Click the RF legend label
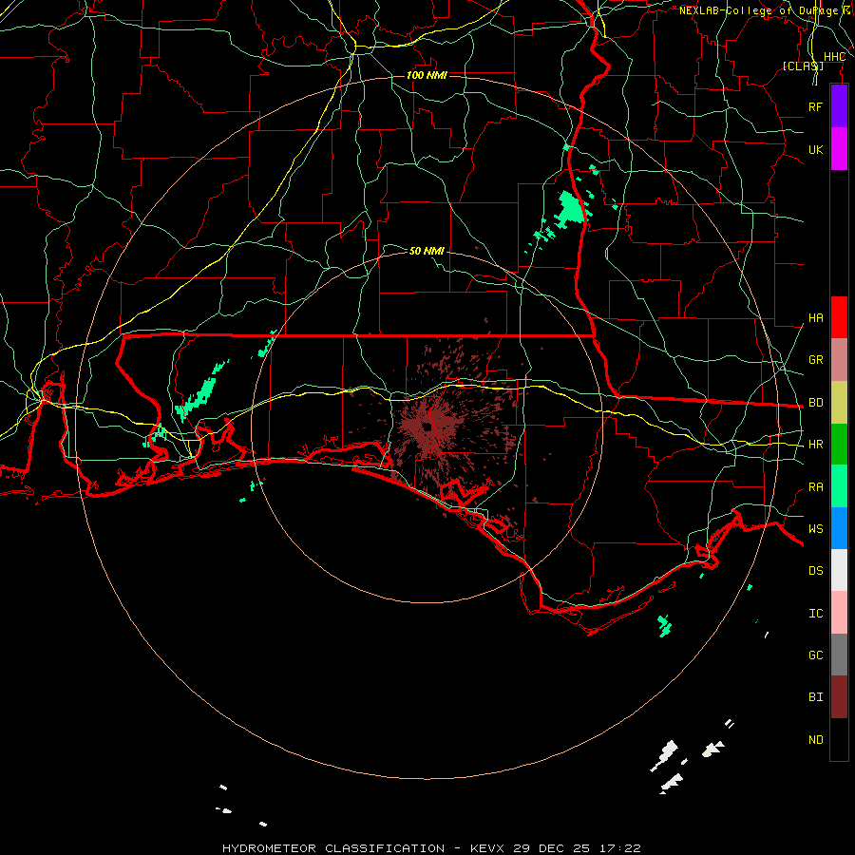The image size is (855, 855). pos(816,106)
